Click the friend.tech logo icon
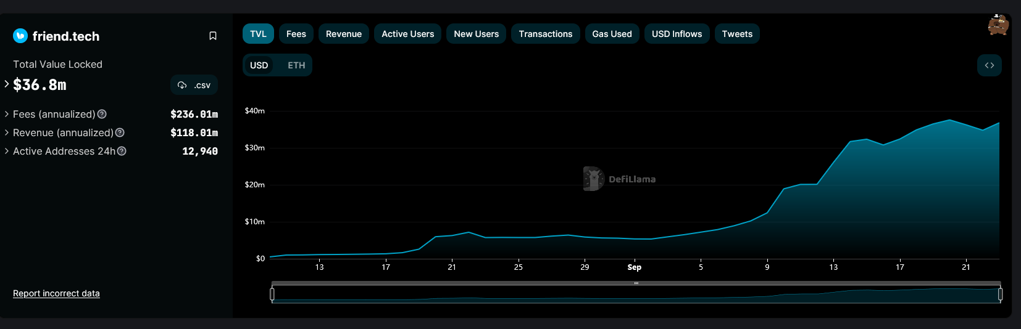This screenshot has width=1021, height=329. [x=20, y=36]
